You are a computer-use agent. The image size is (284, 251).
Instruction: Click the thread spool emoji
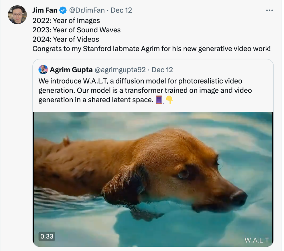159,100
